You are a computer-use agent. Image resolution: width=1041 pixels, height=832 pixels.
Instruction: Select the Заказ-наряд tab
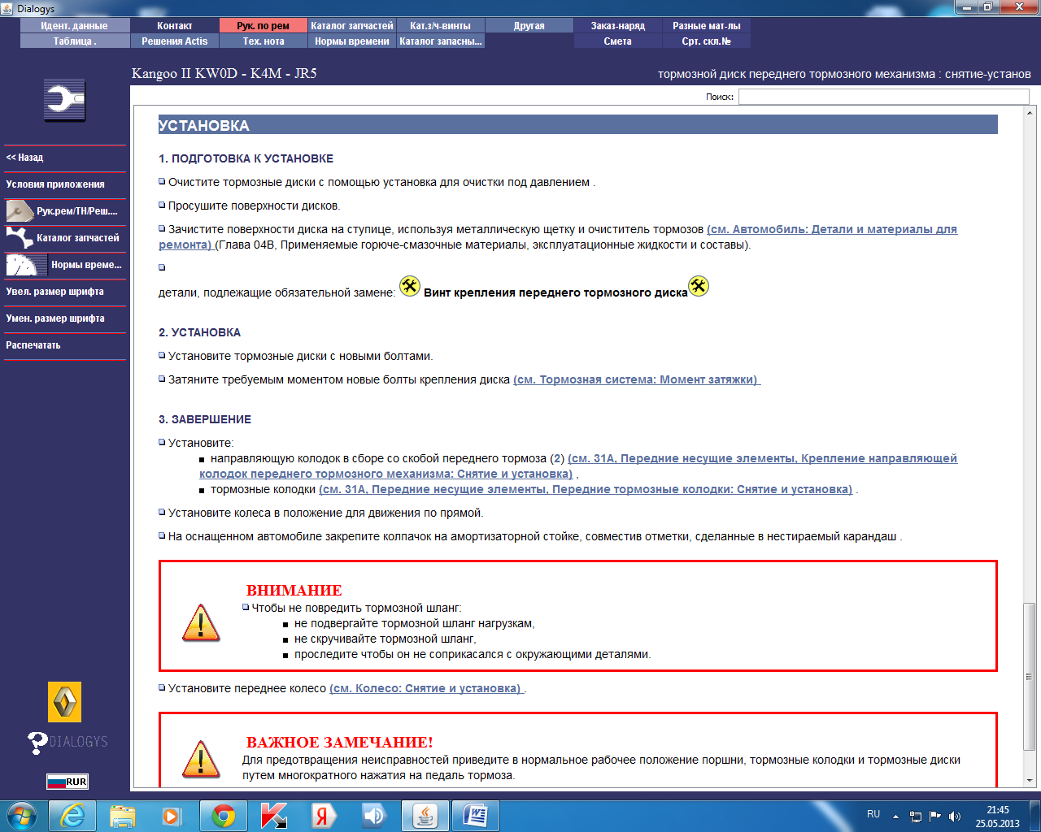click(x=618, y=26)
